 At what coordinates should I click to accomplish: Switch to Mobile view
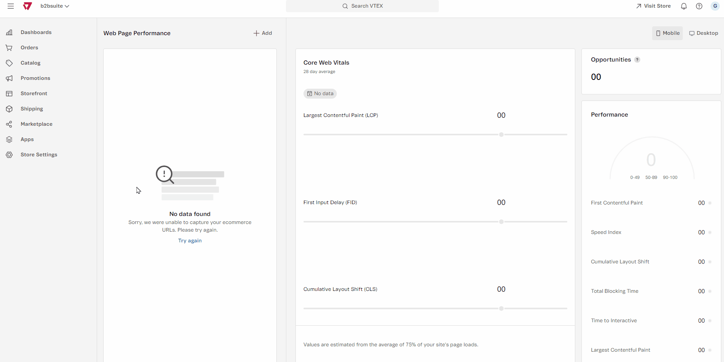tap(667, 33)
